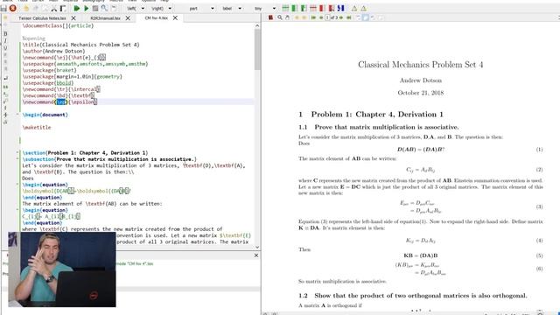Close the CM hw 4.tex tab
Screen dimensions: 560x315
tap(175, 17)
